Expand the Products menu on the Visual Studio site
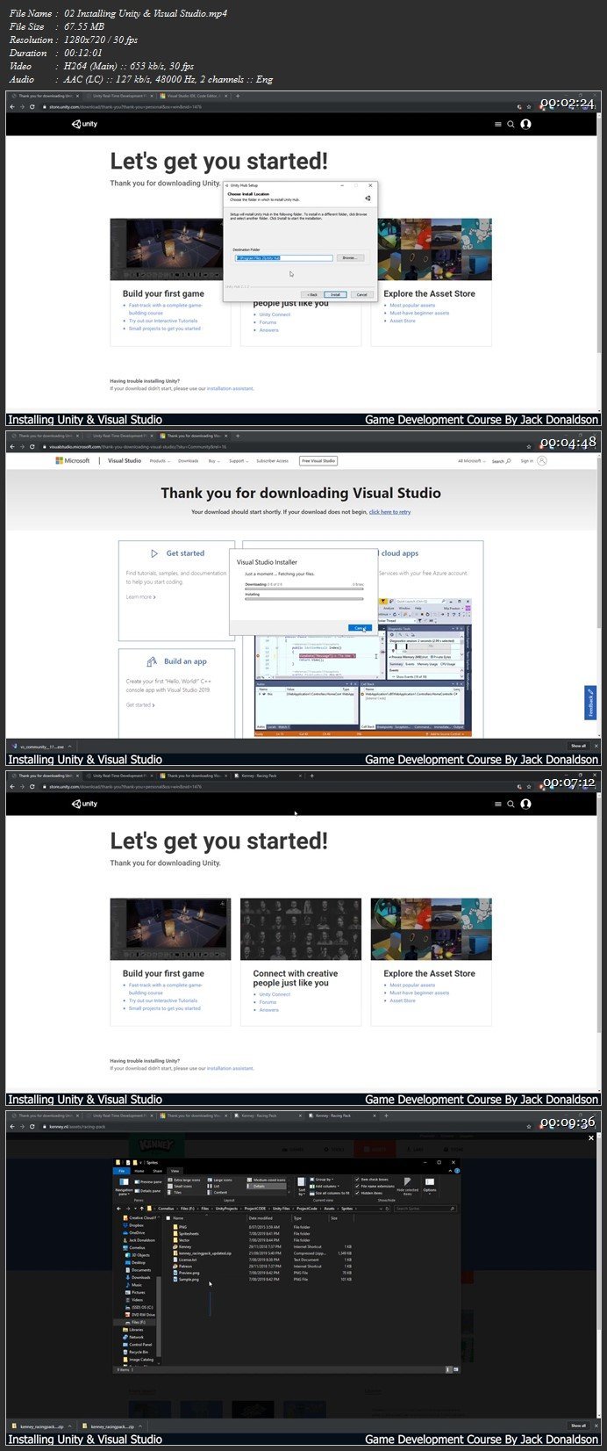Image resolution: width=607 pixels, height=1451 pixels. (x=159, y=460)
